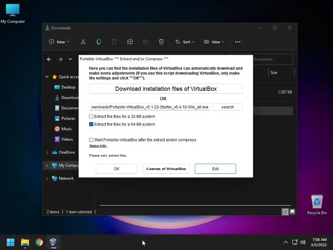The height and width of the screenshot is (250, 333).
Task: Enable extract files for 32-Bit system
Action: coord(91,116)
